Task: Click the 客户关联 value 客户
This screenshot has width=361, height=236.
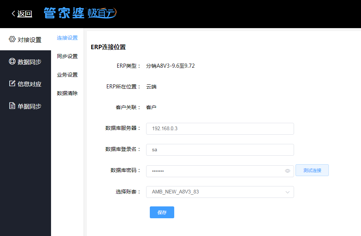Action: (151, 107)
